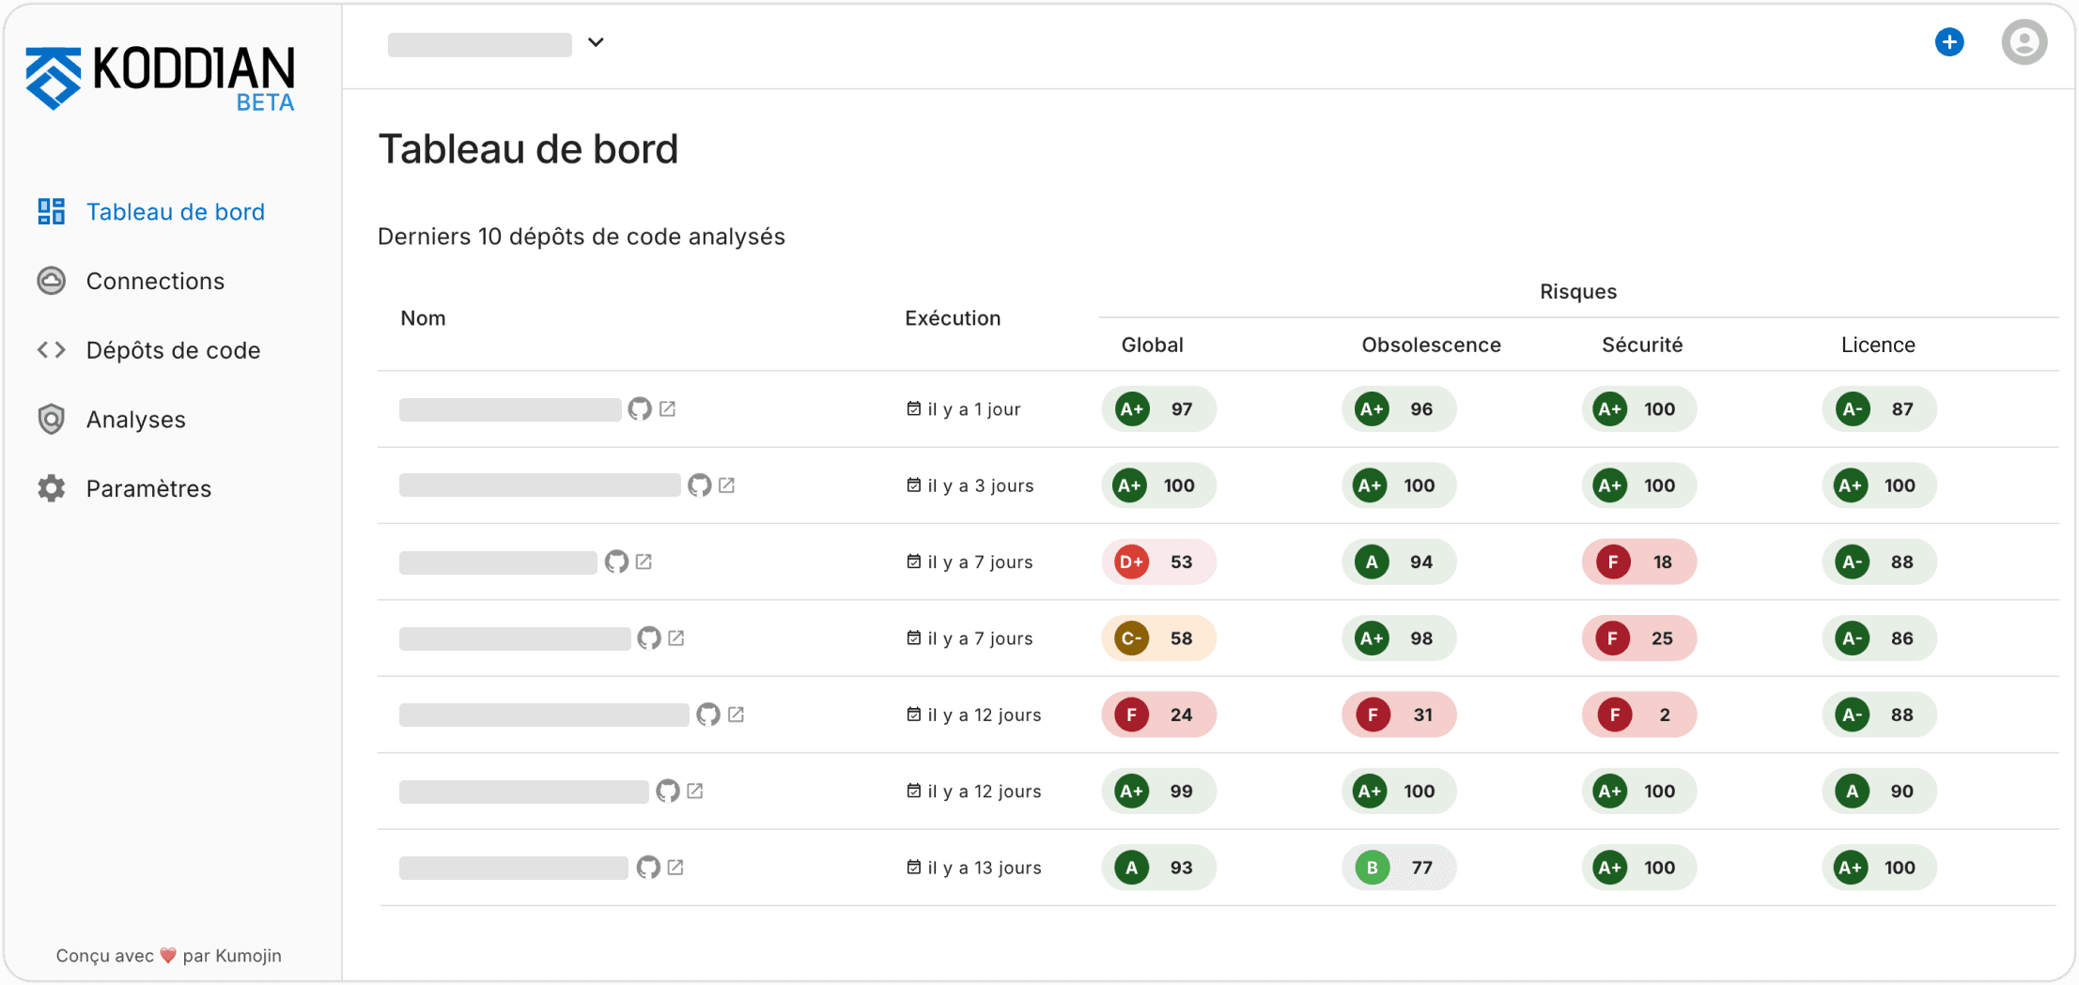The image size is (2079, 985).
Task: Click the GitHub icon on the 'il y a 12 jours' row
Action: [x=707, y=714]
